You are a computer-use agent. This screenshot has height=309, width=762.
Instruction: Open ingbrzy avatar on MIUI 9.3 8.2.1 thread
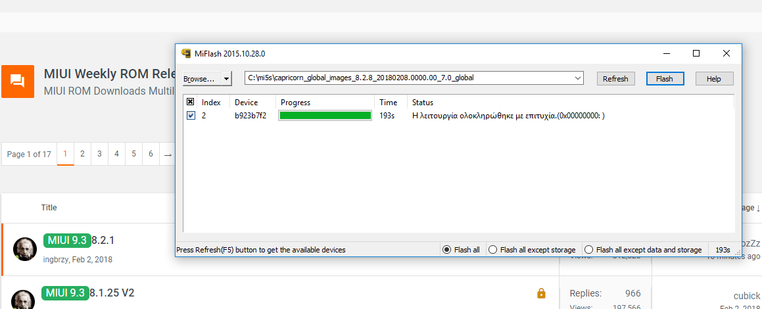[x=25, y=249]
